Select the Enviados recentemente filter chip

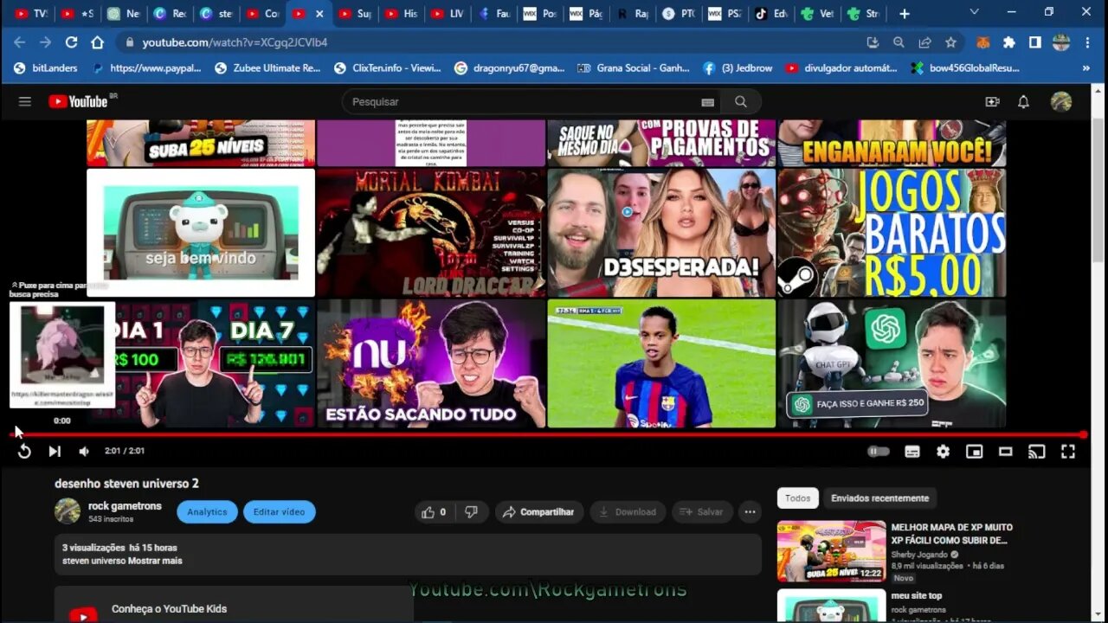(879, 498)
